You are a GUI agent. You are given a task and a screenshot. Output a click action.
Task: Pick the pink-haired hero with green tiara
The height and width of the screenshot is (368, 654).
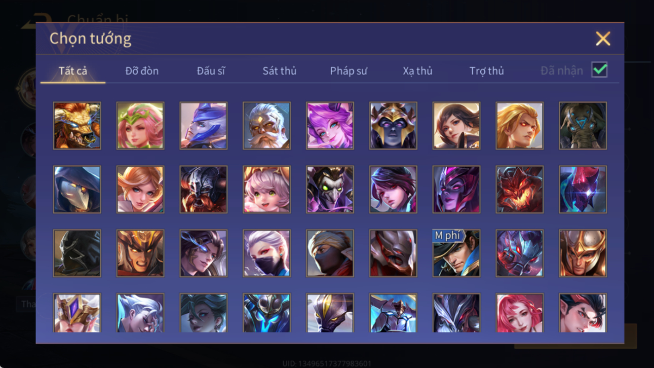pyautogui.click(x=140, y=126)
